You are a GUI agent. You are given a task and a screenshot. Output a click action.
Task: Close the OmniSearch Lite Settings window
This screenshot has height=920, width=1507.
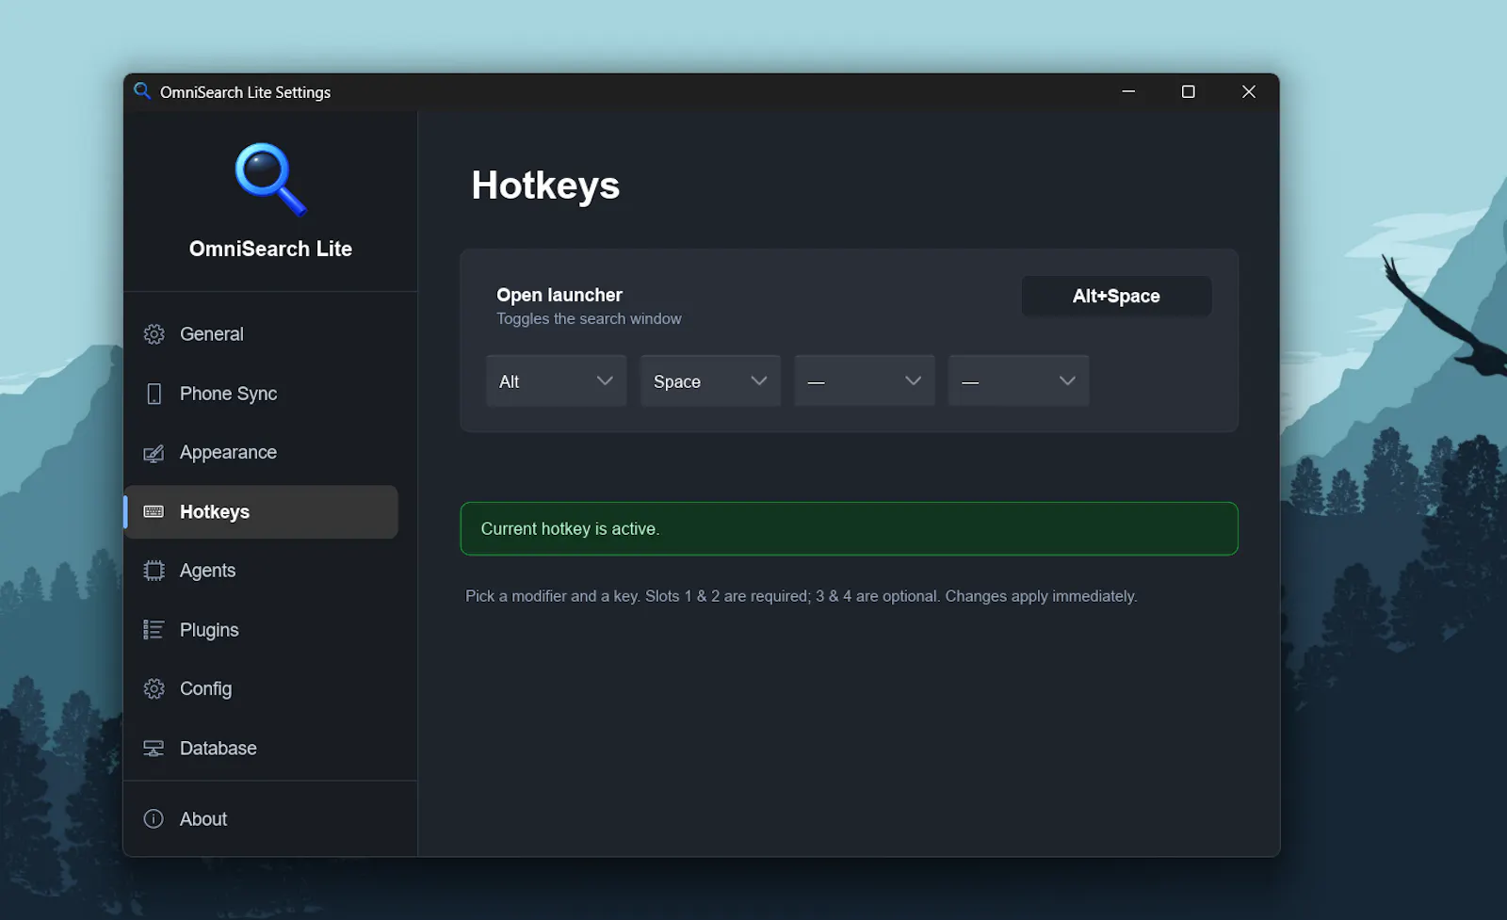click(1249, 91)
